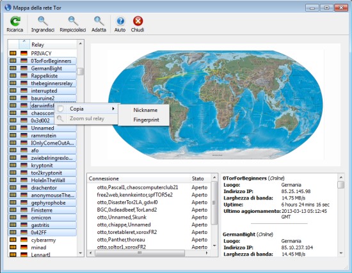Click the German flag beside cyberarmy
The image size is (352, 273).
coord(24,240)
